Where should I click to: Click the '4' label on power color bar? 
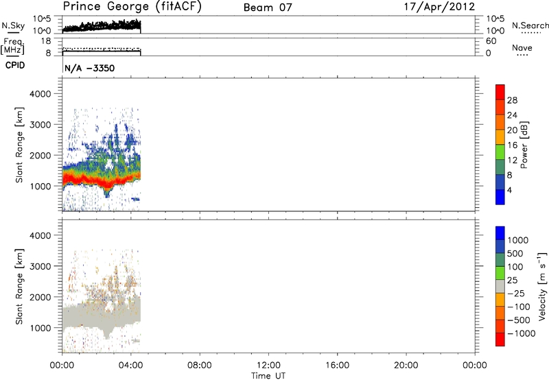pyautogui.click(x=509, y=190)
